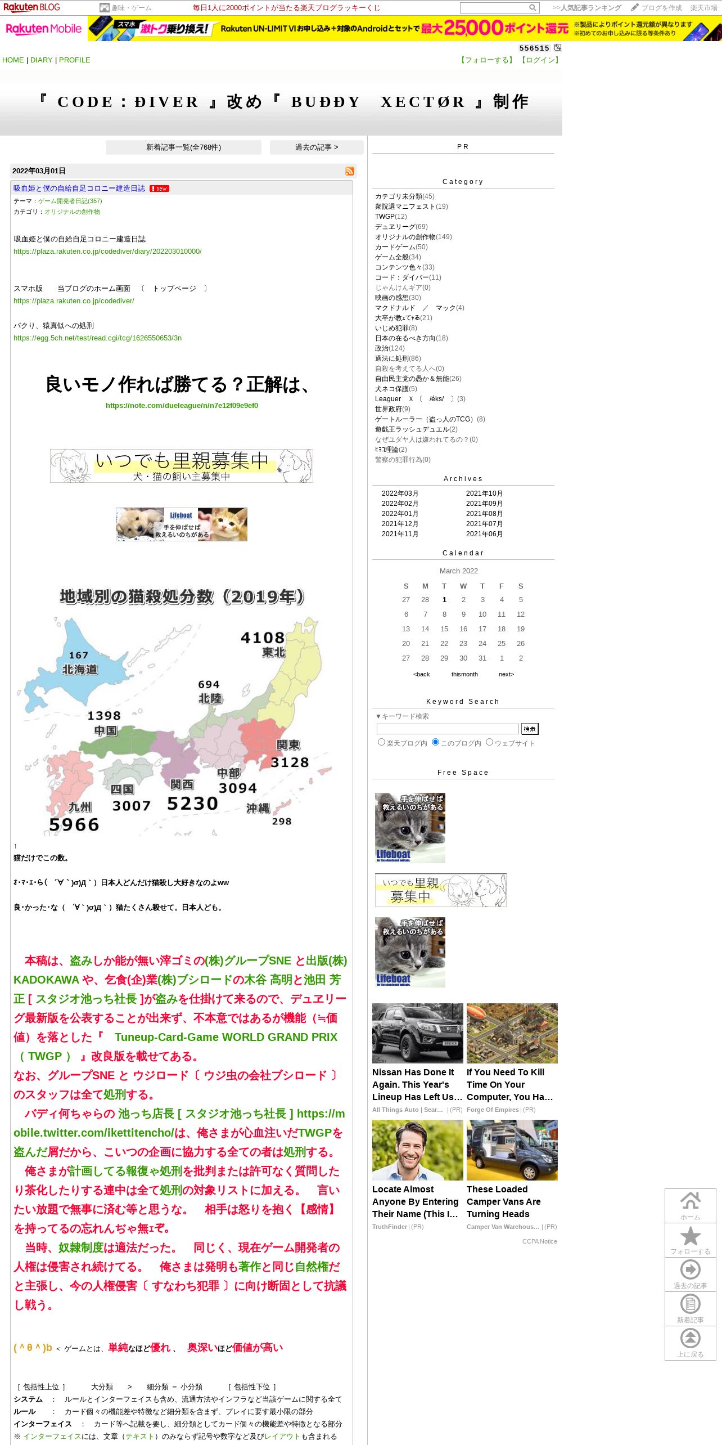Click the Forge Of Empires ad thumbnail

(512, 1033)
